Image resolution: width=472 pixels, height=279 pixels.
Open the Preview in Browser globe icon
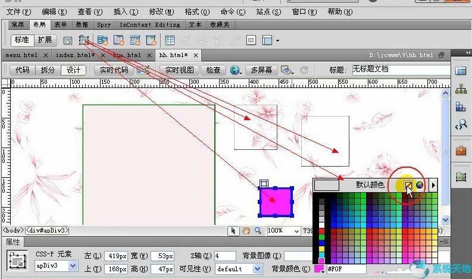coord(235,70)
